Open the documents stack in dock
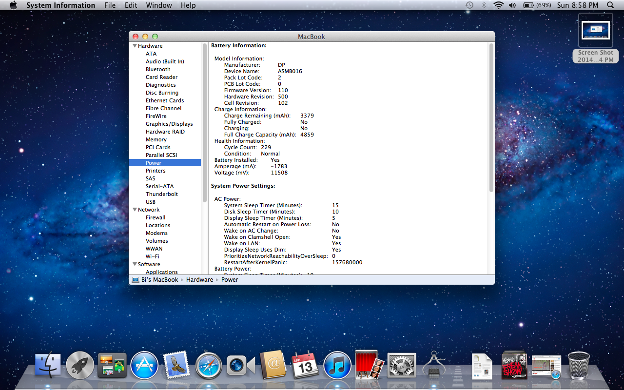The width and height of the screenshot is (624, 390). [x=482, y=366]
